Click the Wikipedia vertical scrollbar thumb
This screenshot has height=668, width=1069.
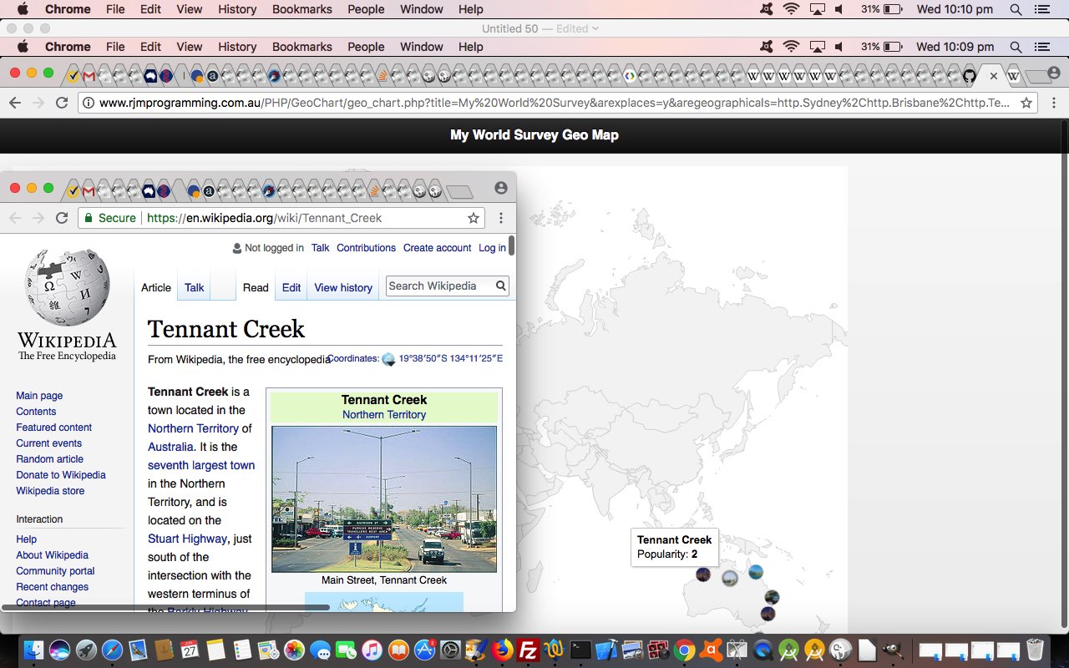point(511,245)
